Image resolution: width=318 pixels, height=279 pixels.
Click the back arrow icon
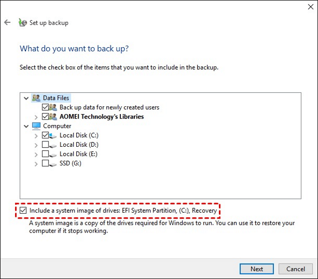7,22
